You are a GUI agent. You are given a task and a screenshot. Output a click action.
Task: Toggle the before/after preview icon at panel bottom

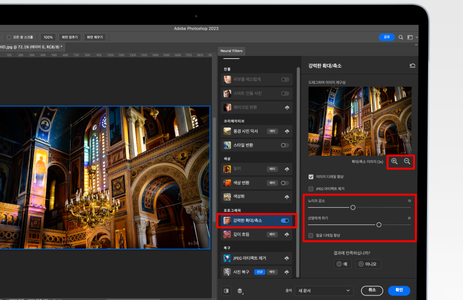coord(226,291)
